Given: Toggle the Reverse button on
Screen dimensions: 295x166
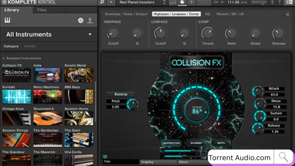Looking at the screenshot, I should pos(121,94).
